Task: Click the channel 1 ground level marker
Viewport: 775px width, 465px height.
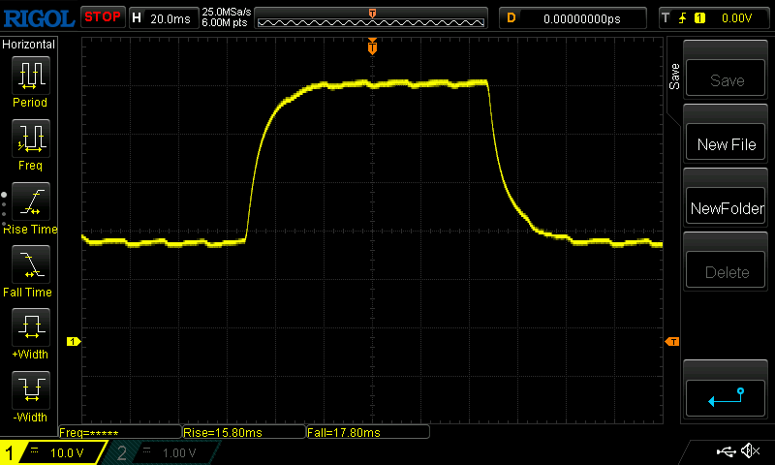Action: (x=74, y=341)
